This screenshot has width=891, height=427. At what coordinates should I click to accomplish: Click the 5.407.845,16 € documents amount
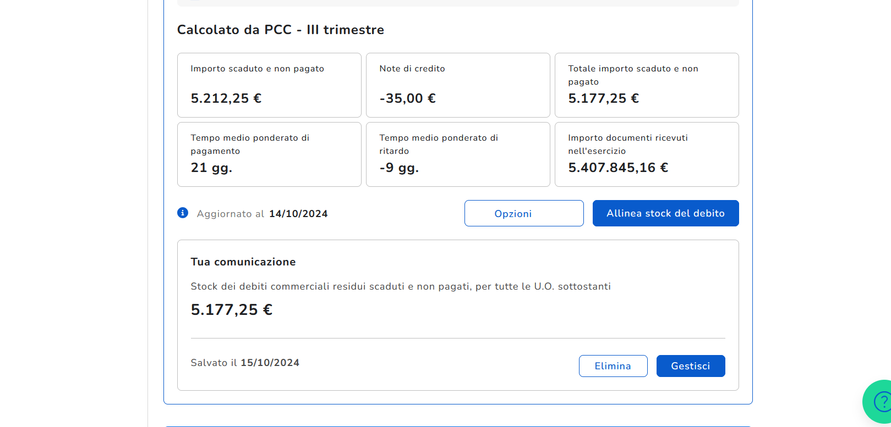[x=618, y=168]
